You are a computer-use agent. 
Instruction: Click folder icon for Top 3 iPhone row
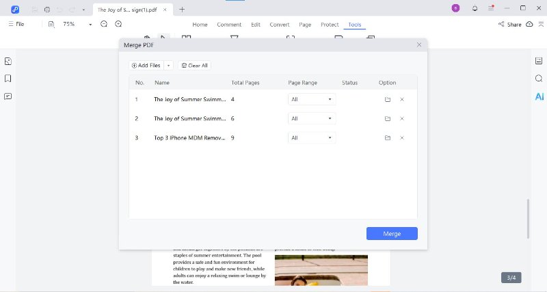(388, 138)
